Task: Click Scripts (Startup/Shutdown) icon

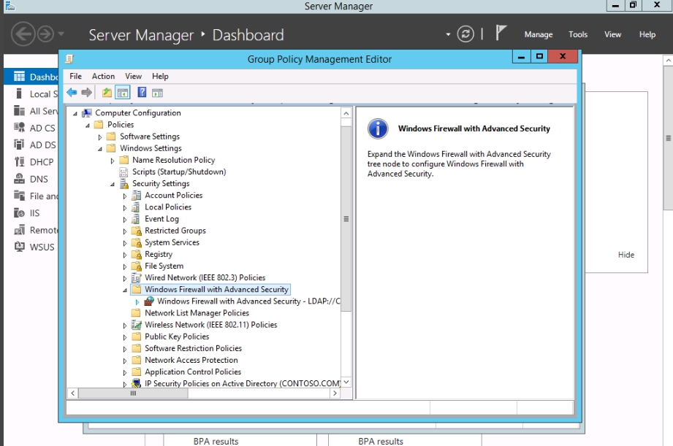Action: 123,172
